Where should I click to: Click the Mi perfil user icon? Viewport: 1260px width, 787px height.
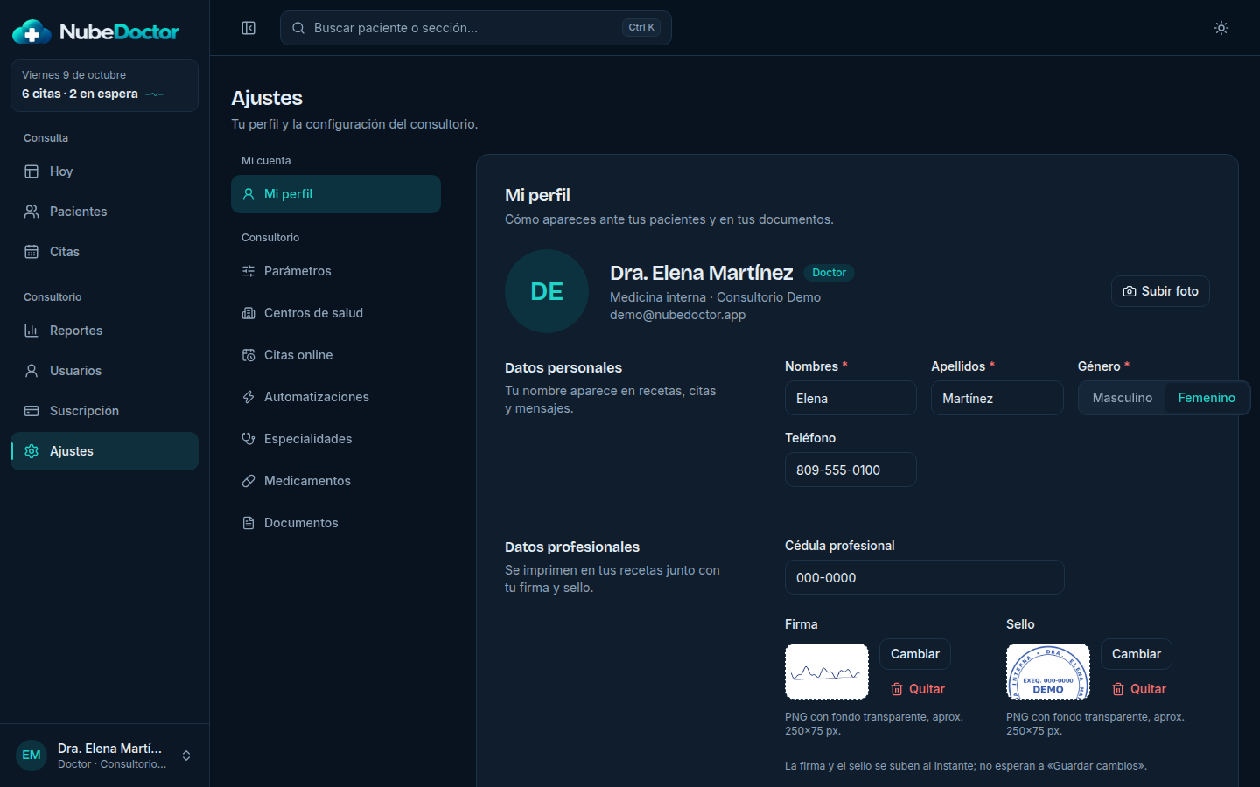pyautogui.click(x=248, y=194)
